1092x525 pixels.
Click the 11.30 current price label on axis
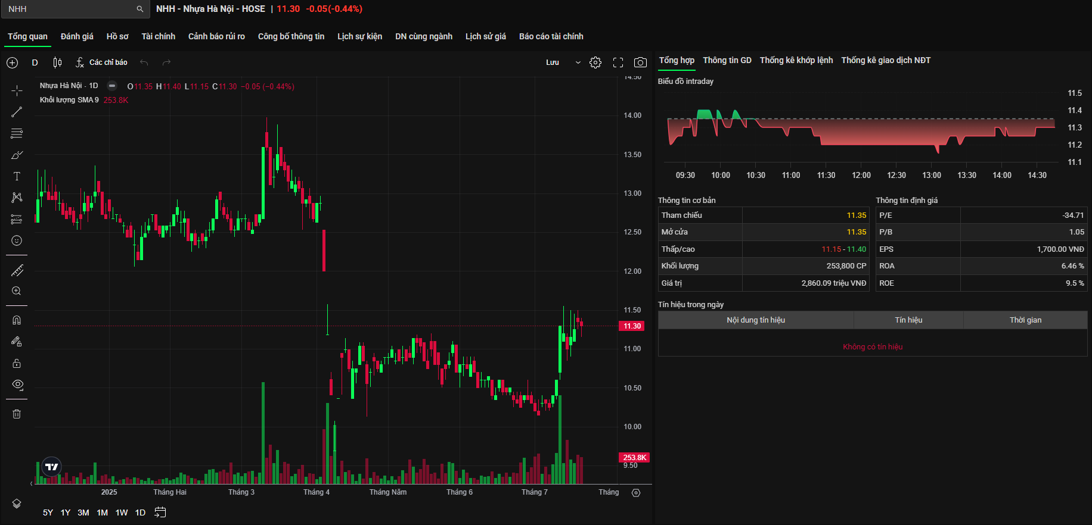632,326
